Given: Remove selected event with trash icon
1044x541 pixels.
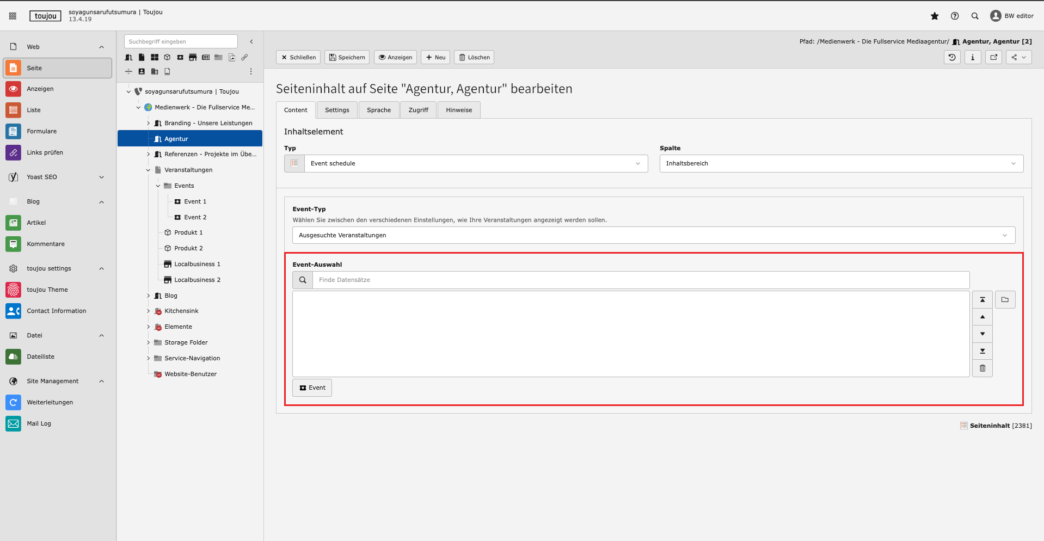Looking at the screenshot, I should (x=982, y=368).
